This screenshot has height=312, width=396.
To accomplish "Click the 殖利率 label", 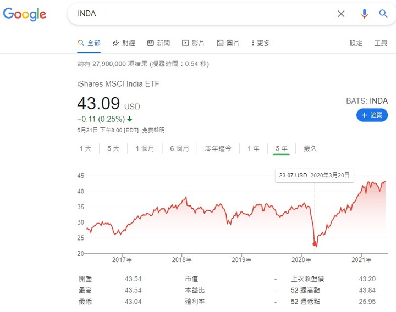I will (x=195, y=302).
